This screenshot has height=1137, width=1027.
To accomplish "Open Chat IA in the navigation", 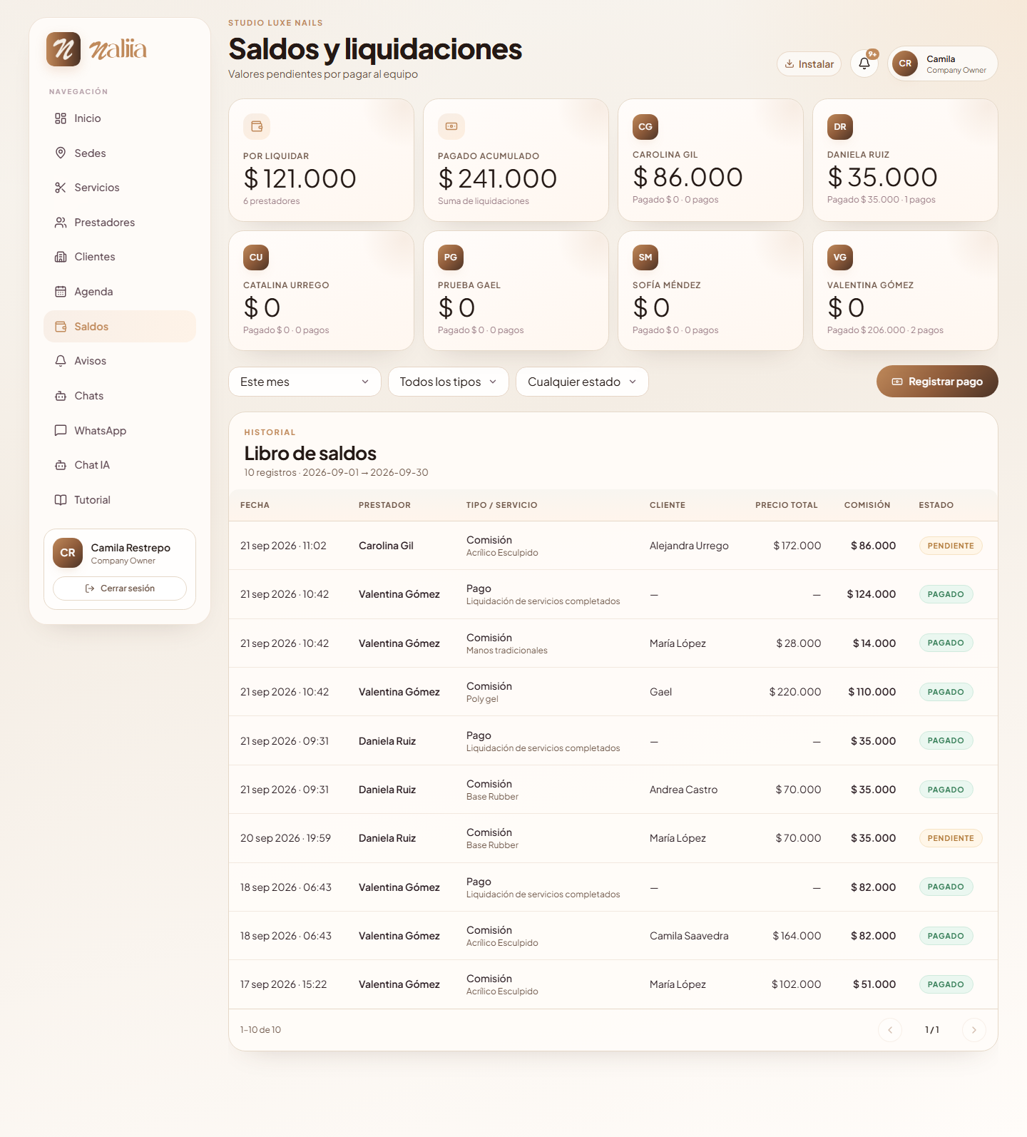I will (x=120, y=465).
